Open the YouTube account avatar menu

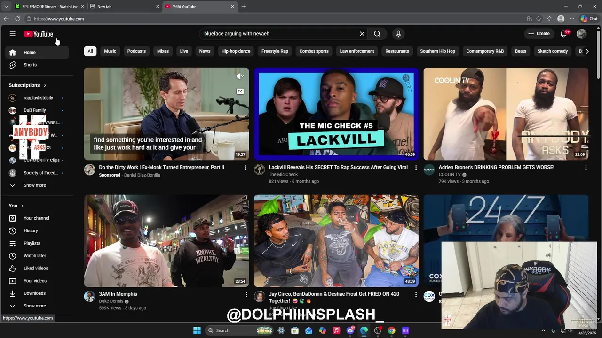tap(582, 34)
